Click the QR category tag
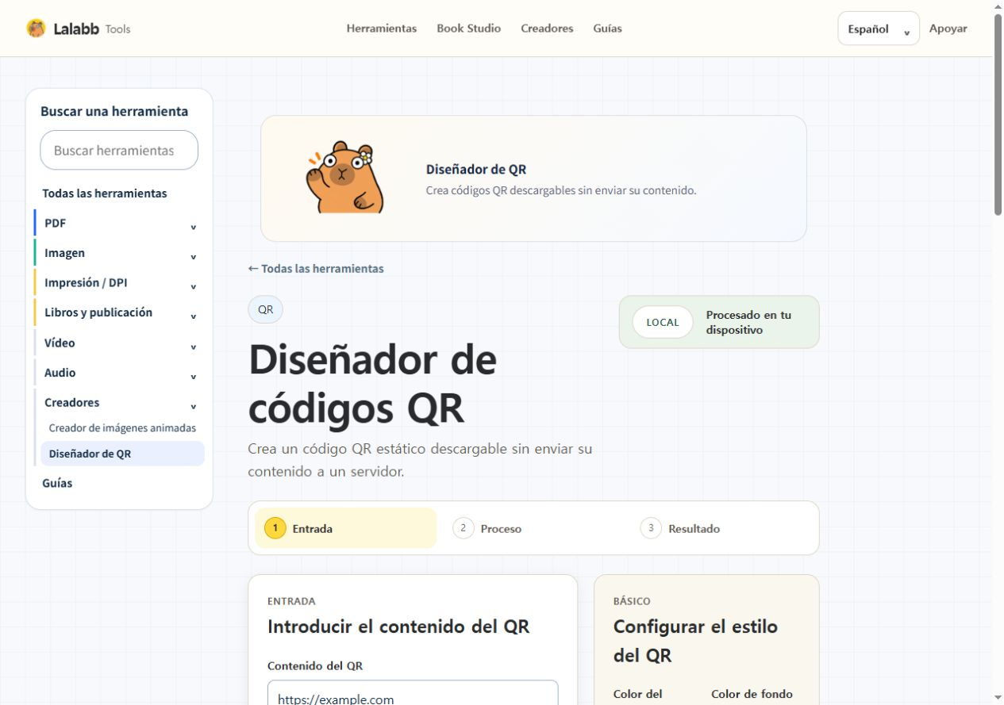 (x=266, y=310)
